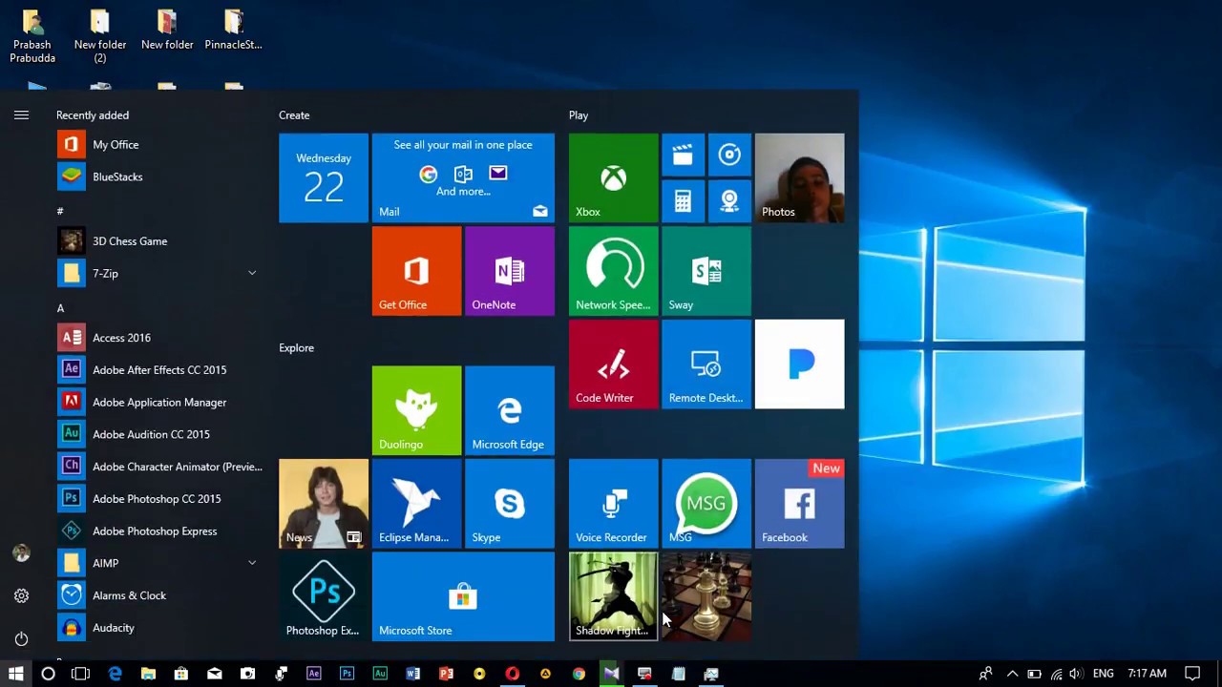The width and height of the screenshot is (1222, 687).
Task: Open the Microsoft Store tile
Action: (463, 597)
